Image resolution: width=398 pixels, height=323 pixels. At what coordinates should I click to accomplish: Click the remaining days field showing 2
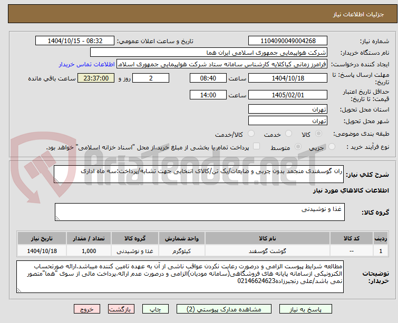point(151,78)
